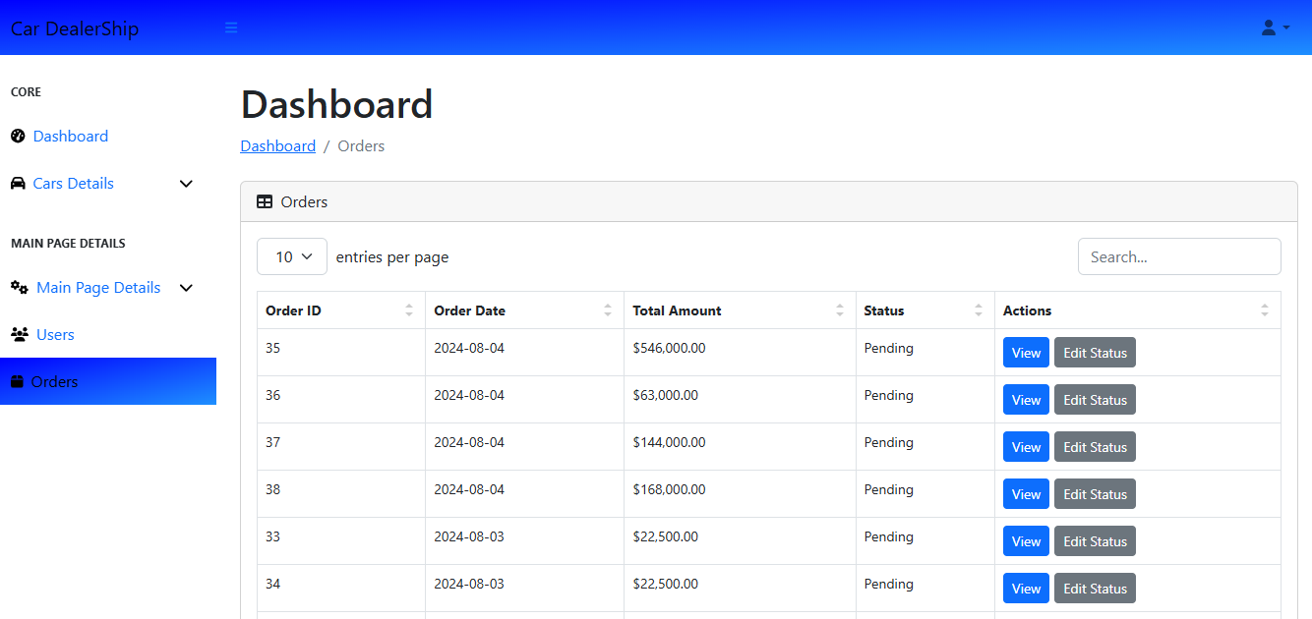Click Edit Status for order 37

pos(1095,447)
